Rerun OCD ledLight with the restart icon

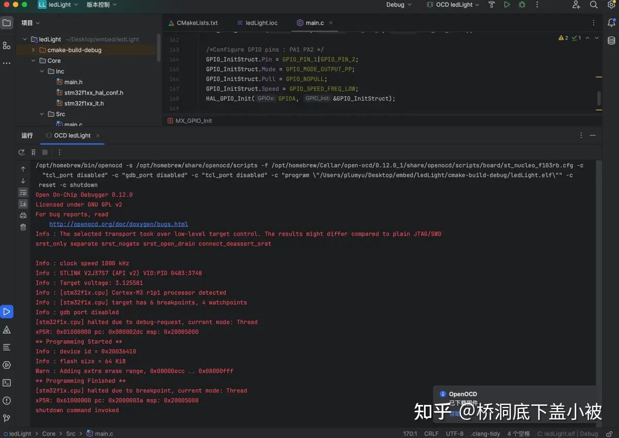22,152
